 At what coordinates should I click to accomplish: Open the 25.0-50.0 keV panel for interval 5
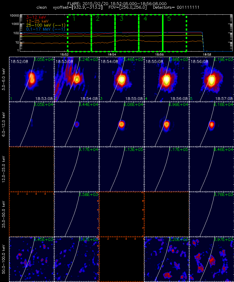coord(211,214)
